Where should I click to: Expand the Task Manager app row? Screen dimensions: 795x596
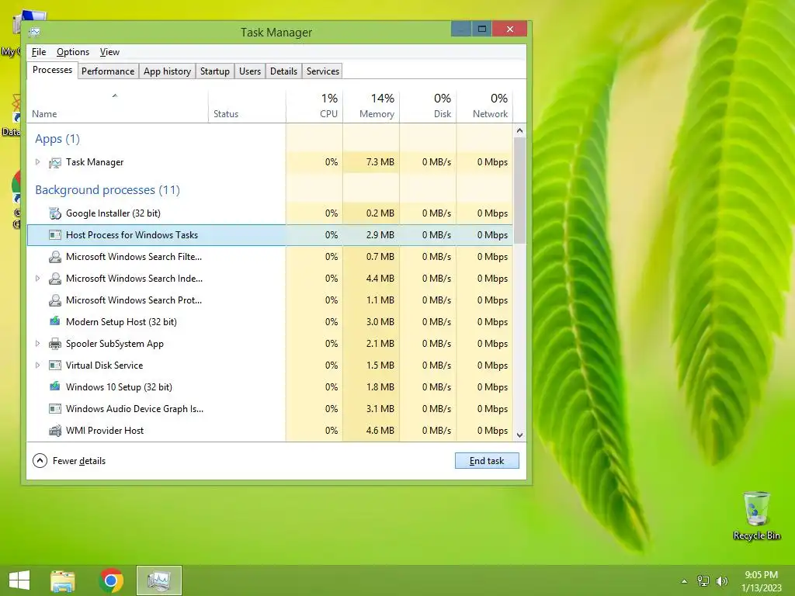tap(37, 162)
